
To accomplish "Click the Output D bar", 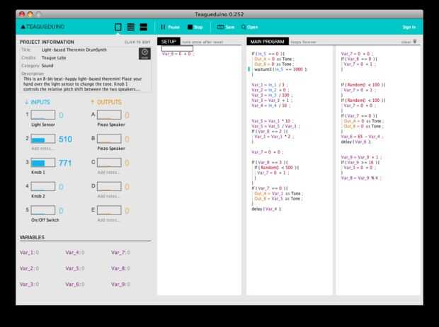I will (x=109, y=186).
